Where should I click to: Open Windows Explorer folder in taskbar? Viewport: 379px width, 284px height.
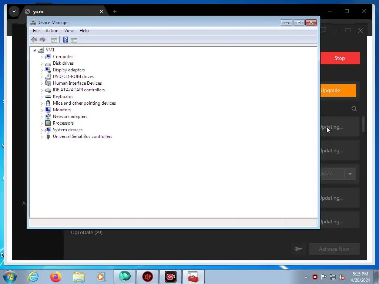point(79,277)
